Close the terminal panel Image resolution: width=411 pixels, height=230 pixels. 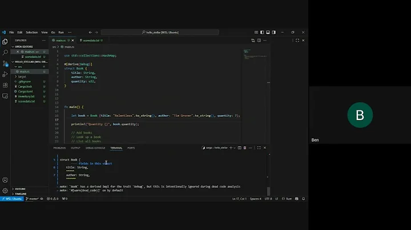tap(265, 147)
